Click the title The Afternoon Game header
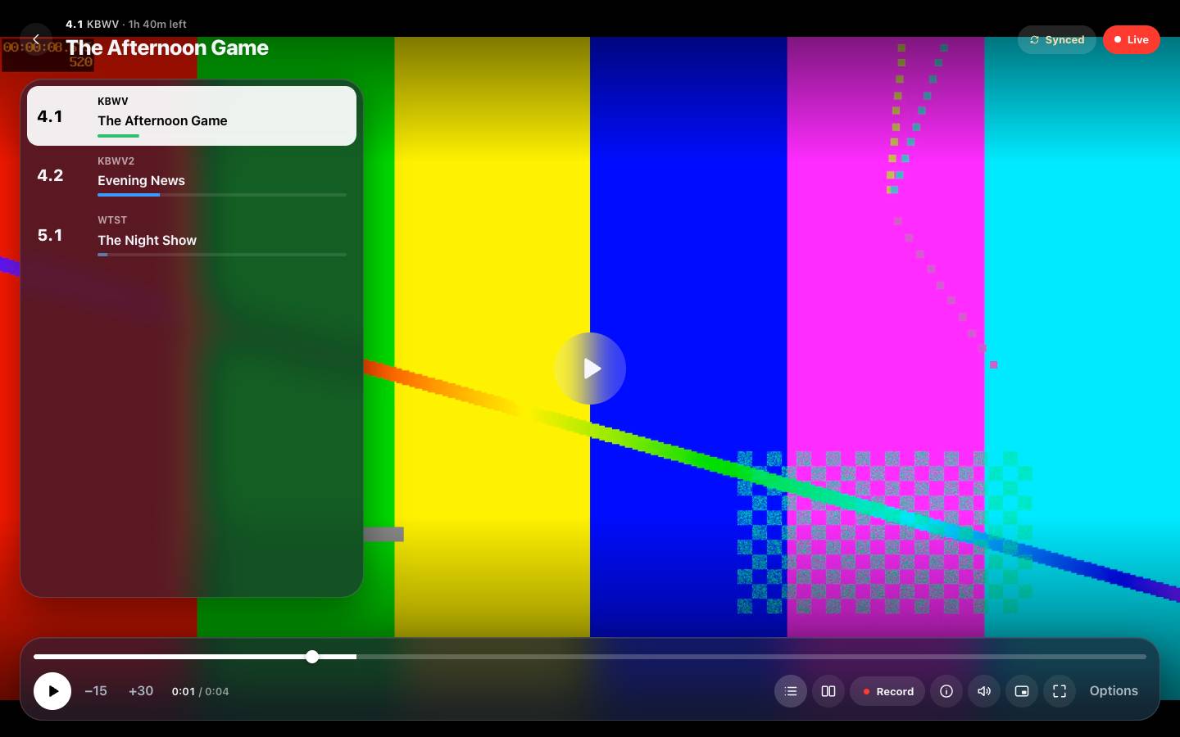 167,47
